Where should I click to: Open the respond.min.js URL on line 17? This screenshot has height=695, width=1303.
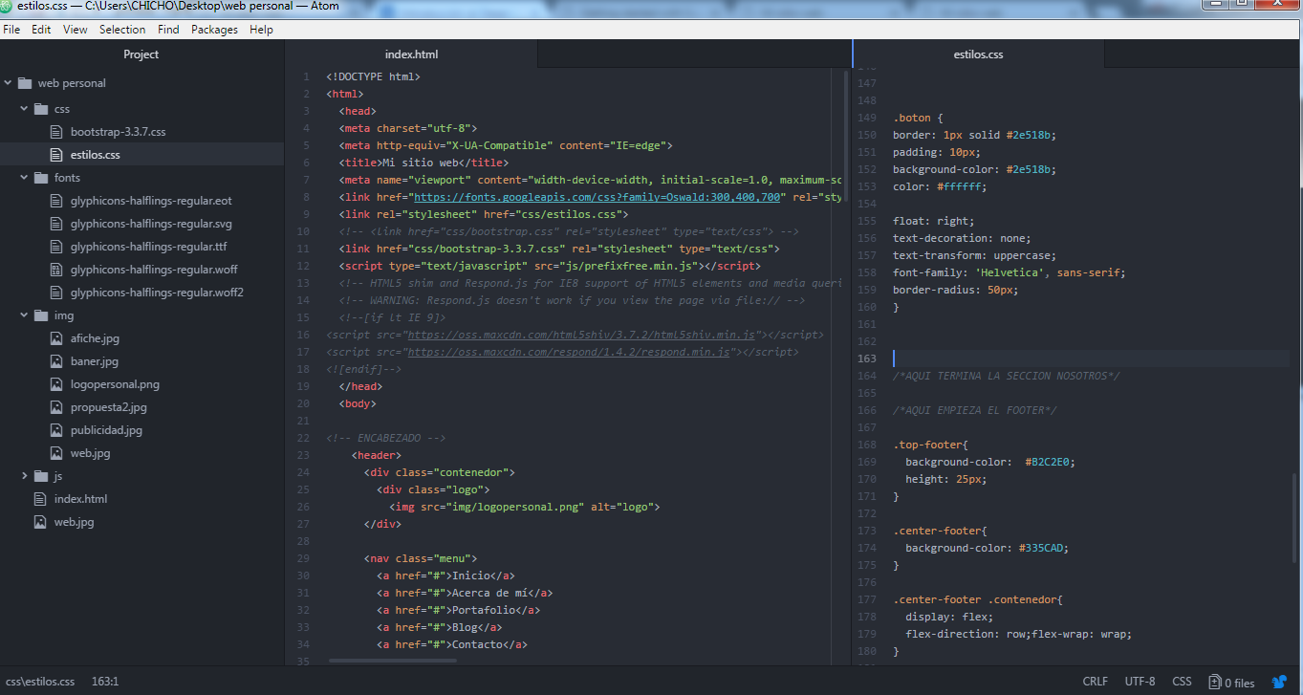569,353
